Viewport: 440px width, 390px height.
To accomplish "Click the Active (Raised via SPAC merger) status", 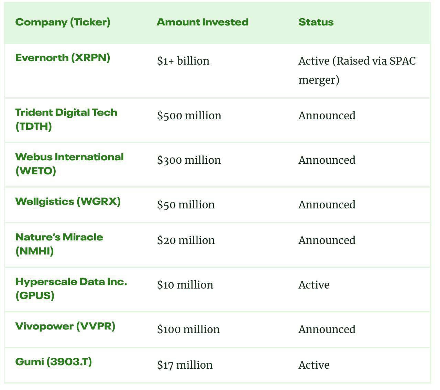I will (356, 70).
